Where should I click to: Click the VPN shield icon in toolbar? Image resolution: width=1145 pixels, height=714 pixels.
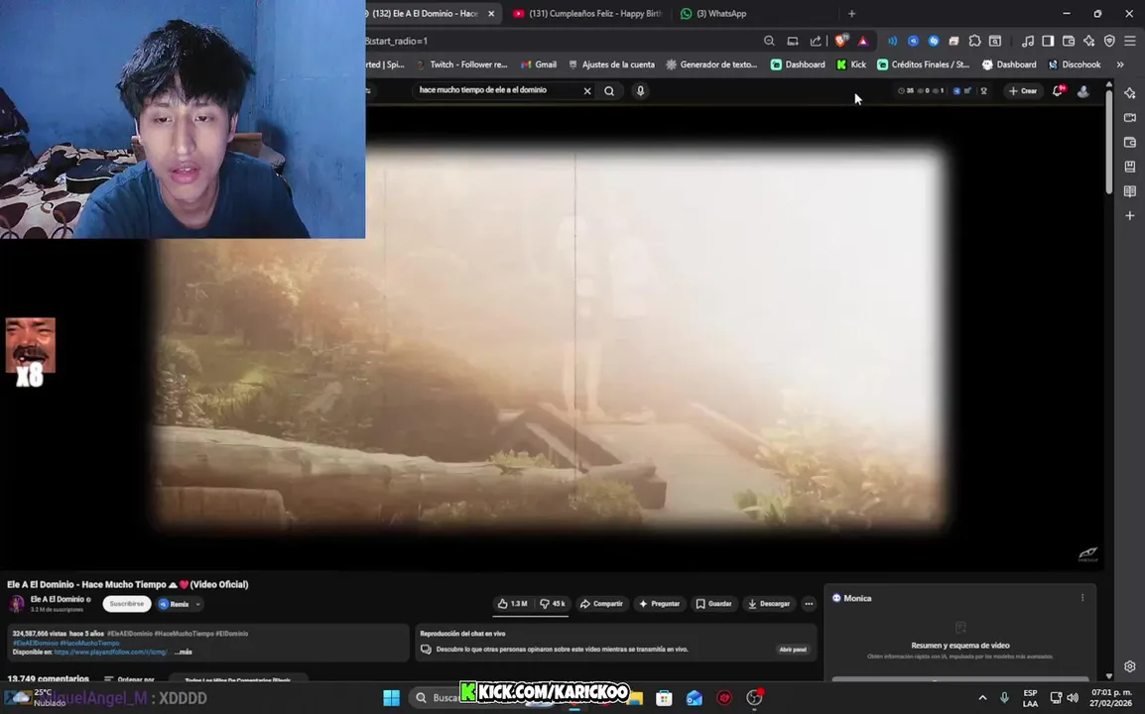[x=1109, y=41]
